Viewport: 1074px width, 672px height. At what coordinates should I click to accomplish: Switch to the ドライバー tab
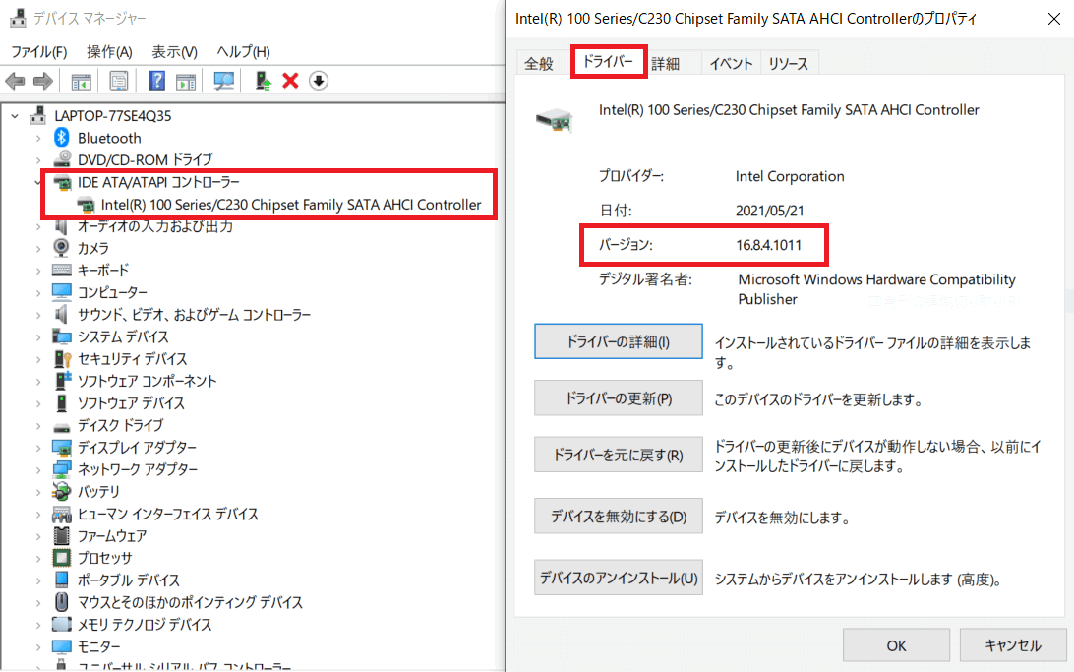pos(608,62)
